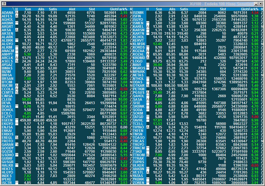The width and height of the screenshot is (265, 186).
Task: Select ARCLK in the symbol list
Action: (x=7, y=58)
